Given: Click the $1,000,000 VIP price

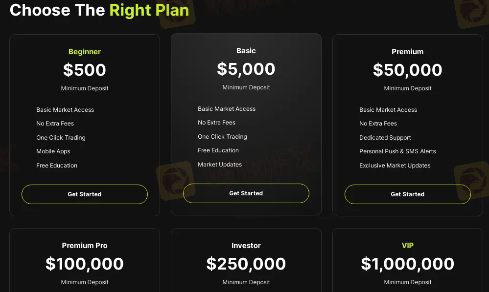Looking at the screenshot, I should pyautogui.click(x=408, y=264).
